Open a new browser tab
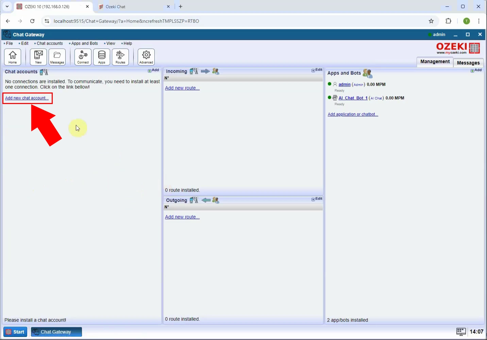This screenshot has width=487, height=340. 181,6
